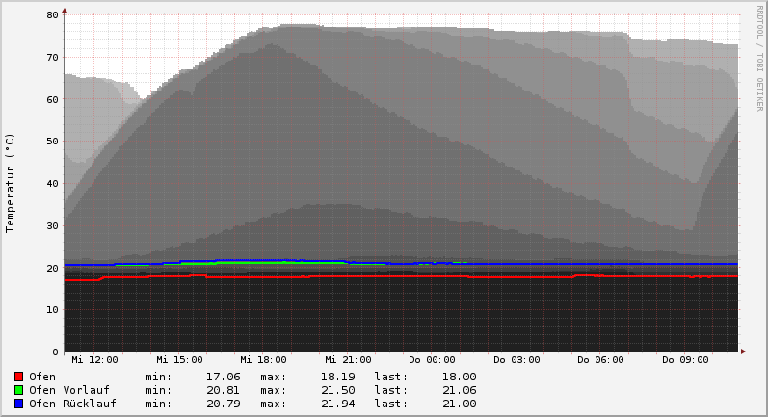This screenshot has width=768, height=417.
Task: Click the red arrow at x-axis right end
Action: click(741, 352)
